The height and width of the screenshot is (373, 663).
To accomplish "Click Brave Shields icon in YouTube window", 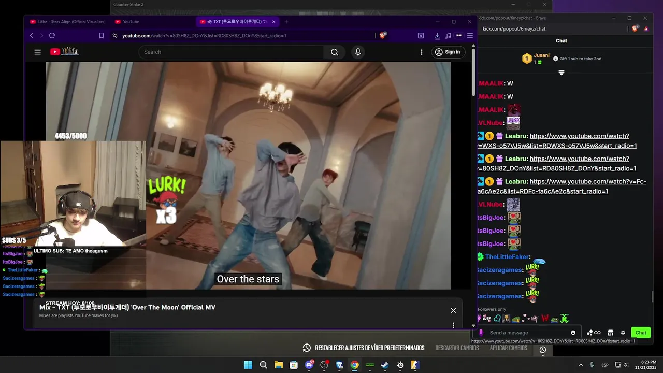I will (x=383, y=36).
